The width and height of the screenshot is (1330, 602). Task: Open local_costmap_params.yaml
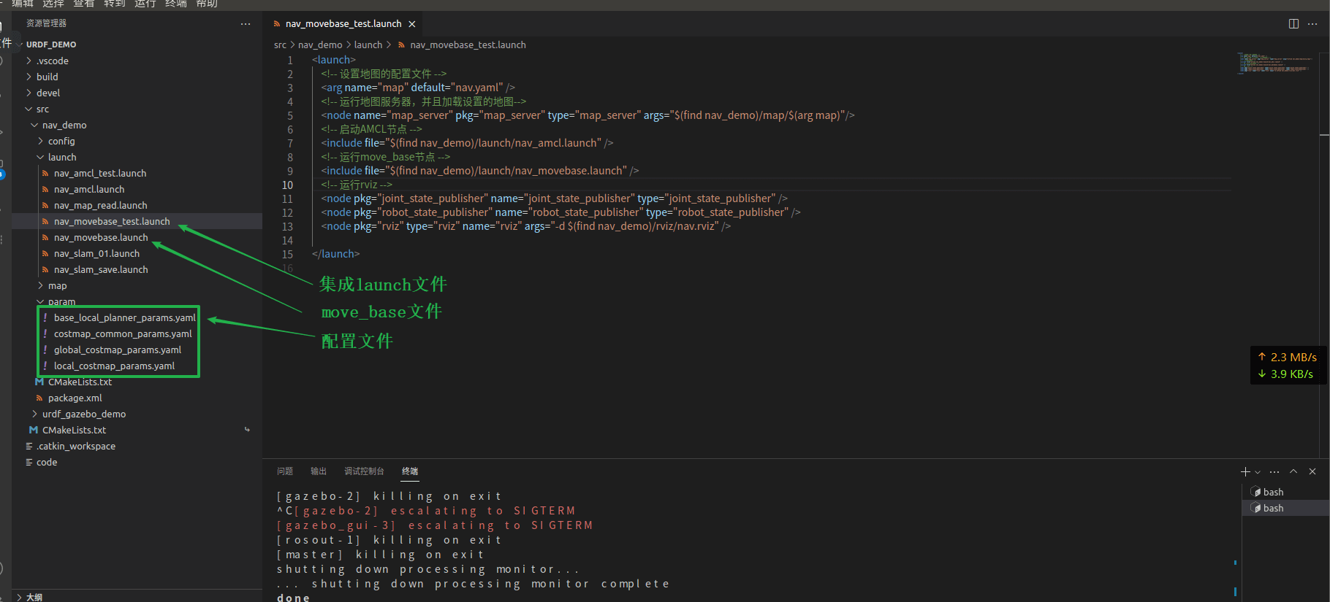point(114,366)
